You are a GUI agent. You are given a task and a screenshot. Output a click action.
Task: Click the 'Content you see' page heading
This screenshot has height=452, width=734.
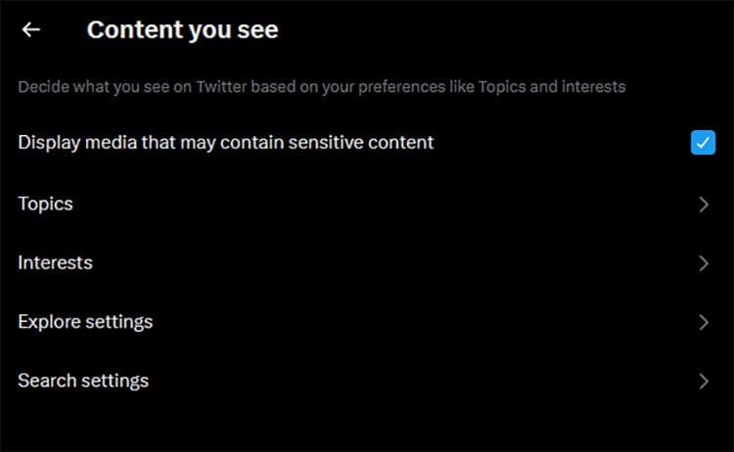[182, 30]
